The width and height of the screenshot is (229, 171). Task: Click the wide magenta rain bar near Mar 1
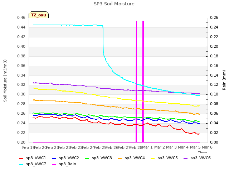click(143, 82)
